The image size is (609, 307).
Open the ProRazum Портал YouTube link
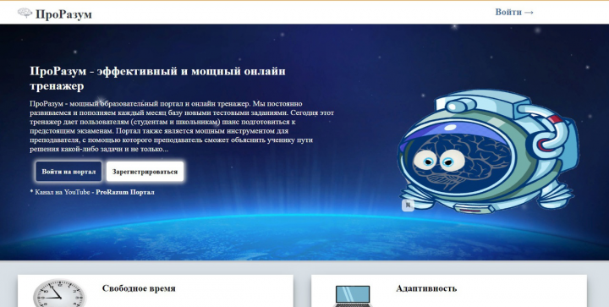[125, 192]
